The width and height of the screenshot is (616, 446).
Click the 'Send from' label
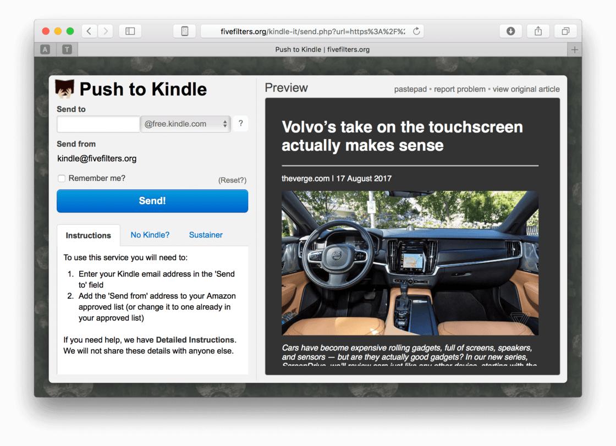click(x=76, y=144)
